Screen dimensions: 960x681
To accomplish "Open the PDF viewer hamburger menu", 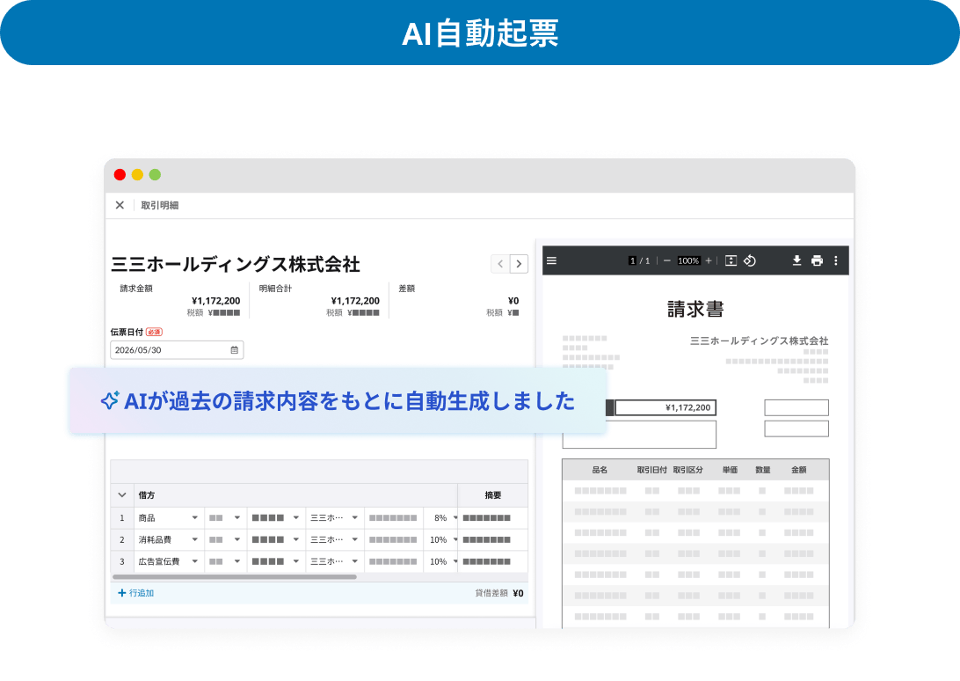I will point(551,260).
